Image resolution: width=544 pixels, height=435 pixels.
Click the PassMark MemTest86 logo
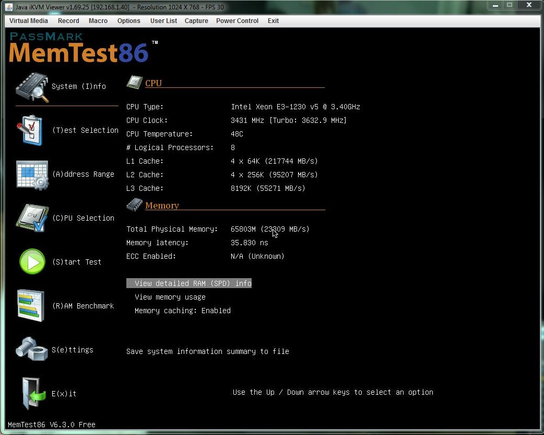84,48
